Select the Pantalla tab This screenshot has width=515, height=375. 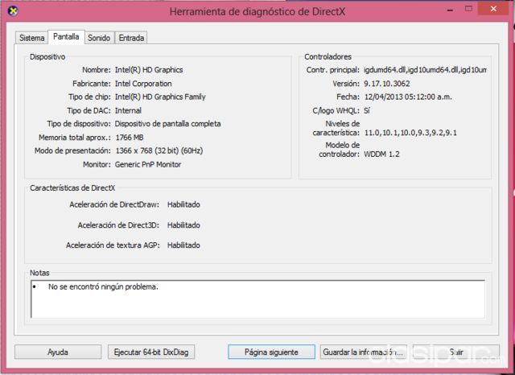pos(66,37)
